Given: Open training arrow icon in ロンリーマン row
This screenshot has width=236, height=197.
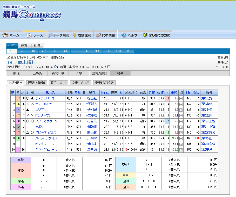Looking at the screenshot, I should (x=181, y=116).
